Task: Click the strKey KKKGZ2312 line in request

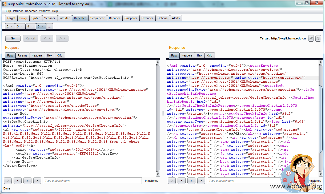Action: (67, 153)
